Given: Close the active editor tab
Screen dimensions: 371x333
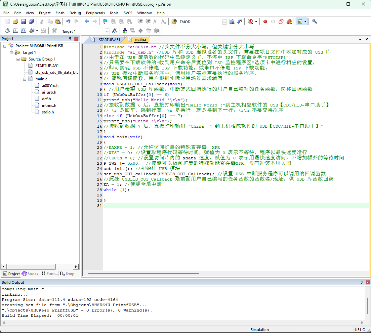Looking at the screenshot, I should click(x=366, y=39).
